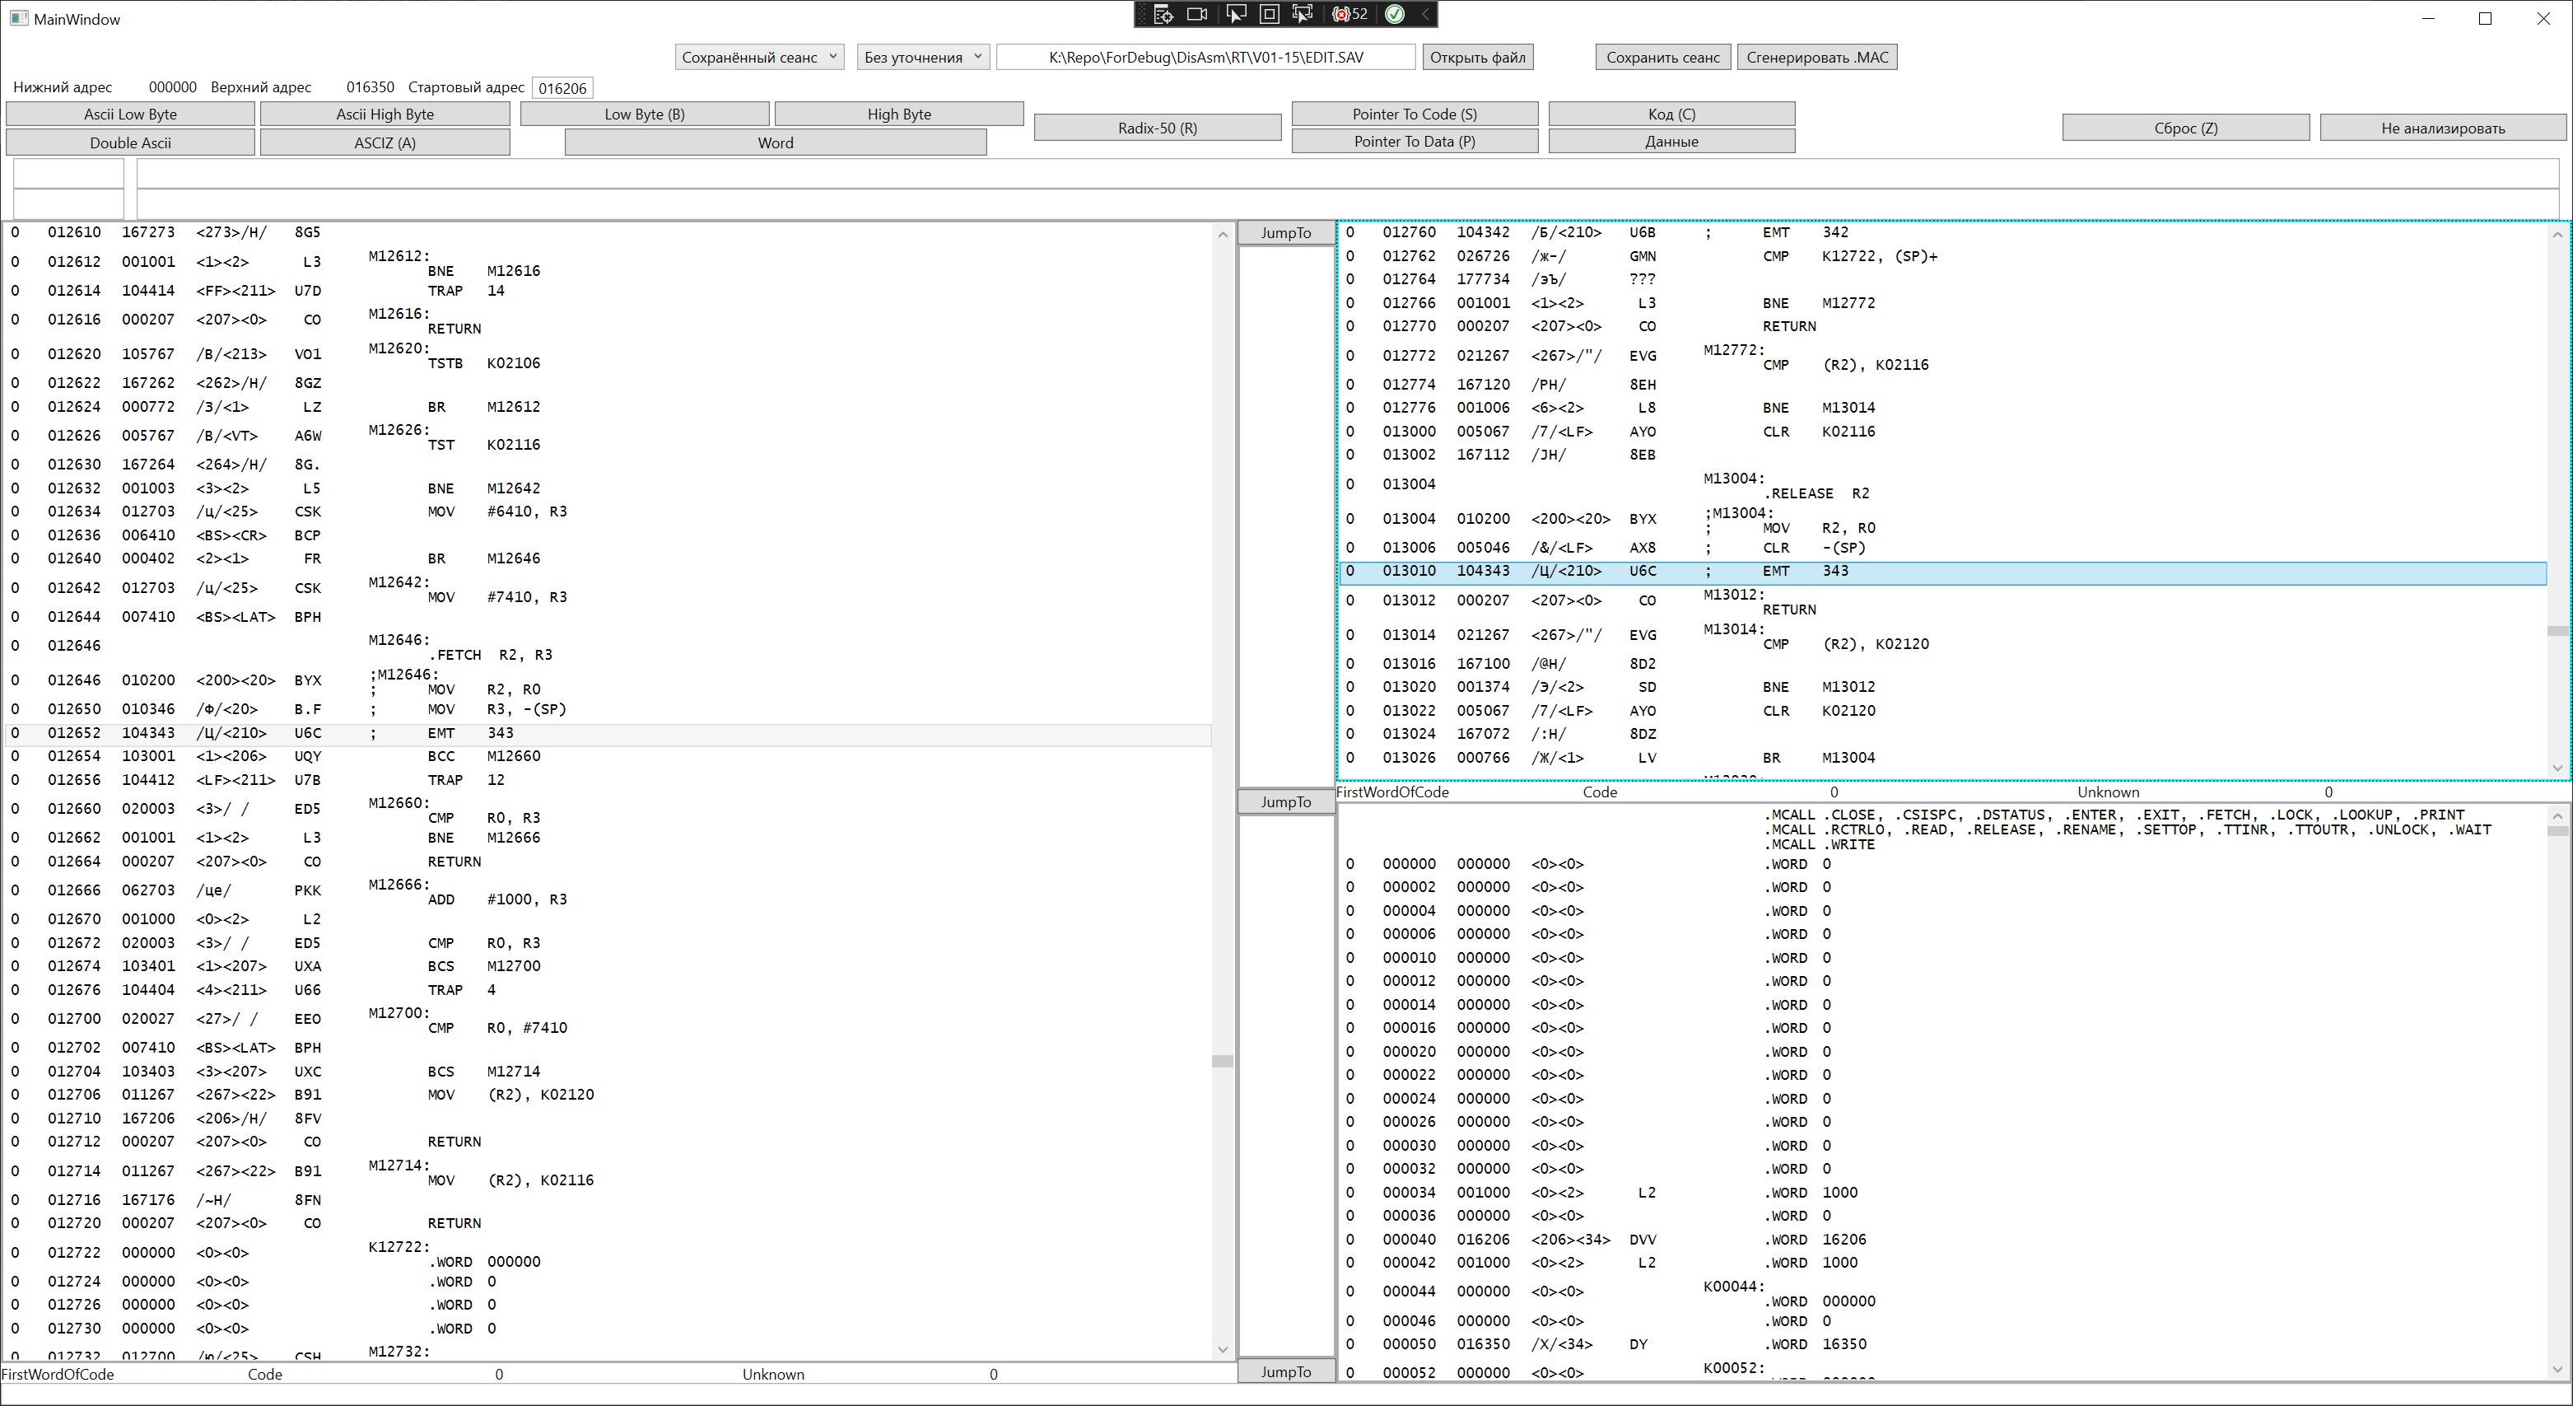Click in the Стартовый адрес field
The height and width of the screenshot is (1406, 2573).
[562, 88]
